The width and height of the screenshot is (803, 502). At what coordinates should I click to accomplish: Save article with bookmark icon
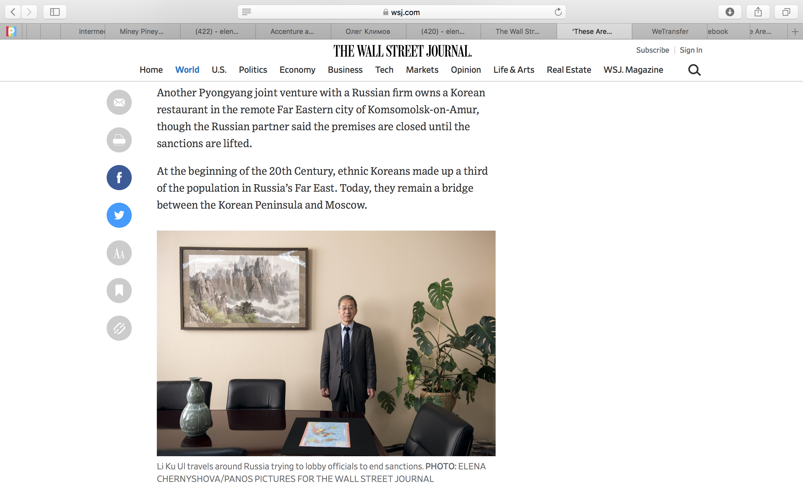point(119,291)
